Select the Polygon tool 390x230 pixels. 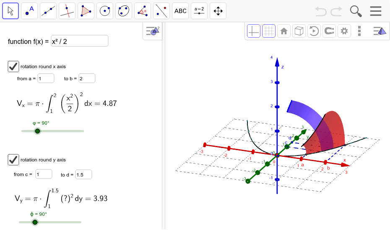click(86, 11)
